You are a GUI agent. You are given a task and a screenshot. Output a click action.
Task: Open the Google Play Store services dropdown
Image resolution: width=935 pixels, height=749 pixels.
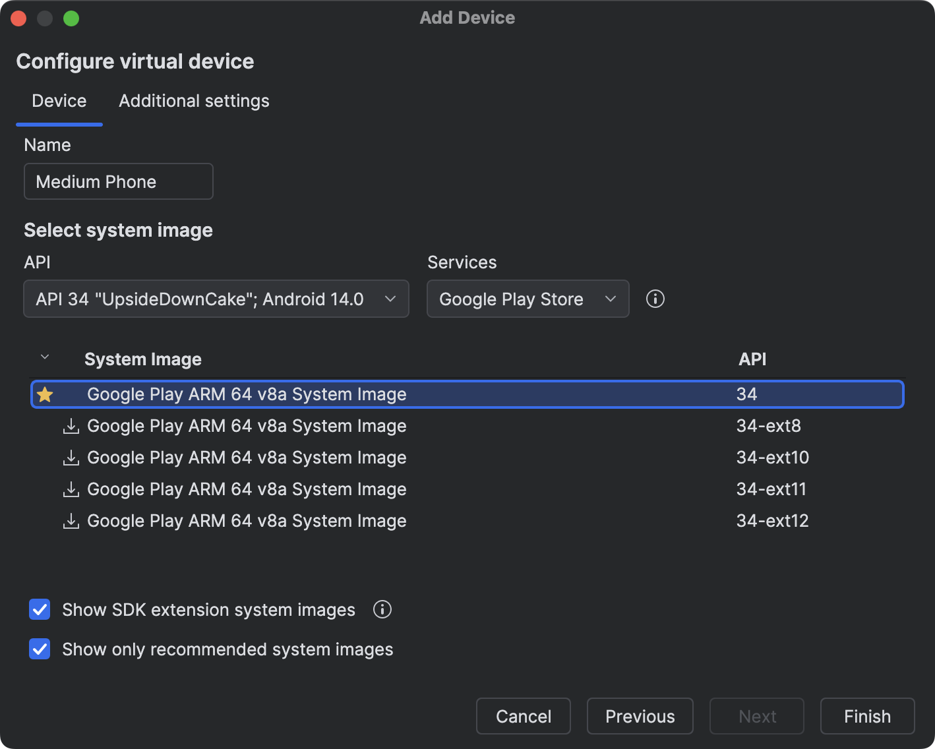(x=528, y=299)
